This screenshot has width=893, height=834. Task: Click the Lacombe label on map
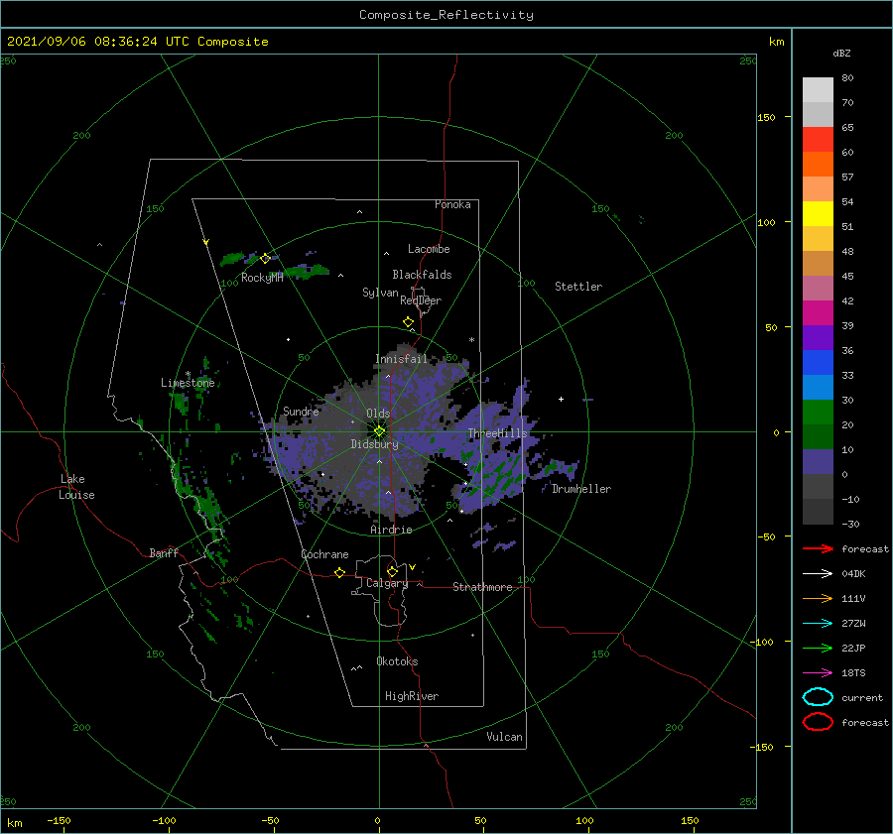[x=429, y=249]
